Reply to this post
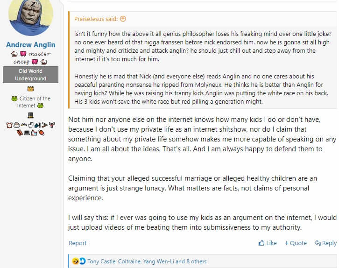The width and height of the screenshot is (339, 268). coord(325,243)
